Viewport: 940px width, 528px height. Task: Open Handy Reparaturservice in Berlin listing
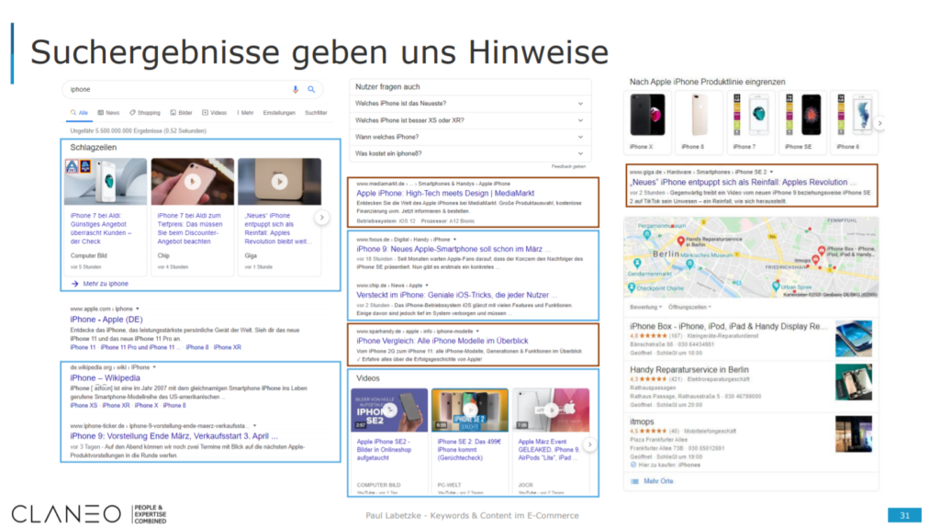689,369
